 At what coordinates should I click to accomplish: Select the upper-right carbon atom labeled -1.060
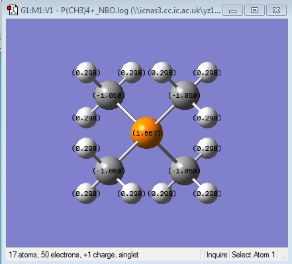[185, 95]
